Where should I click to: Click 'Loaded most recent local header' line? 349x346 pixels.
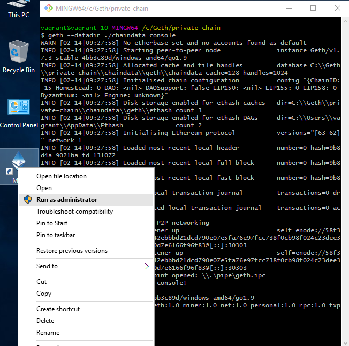tap(181, 148)
